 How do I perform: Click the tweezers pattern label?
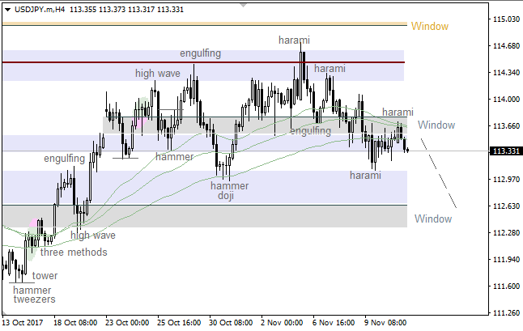[x=35, y=299]
